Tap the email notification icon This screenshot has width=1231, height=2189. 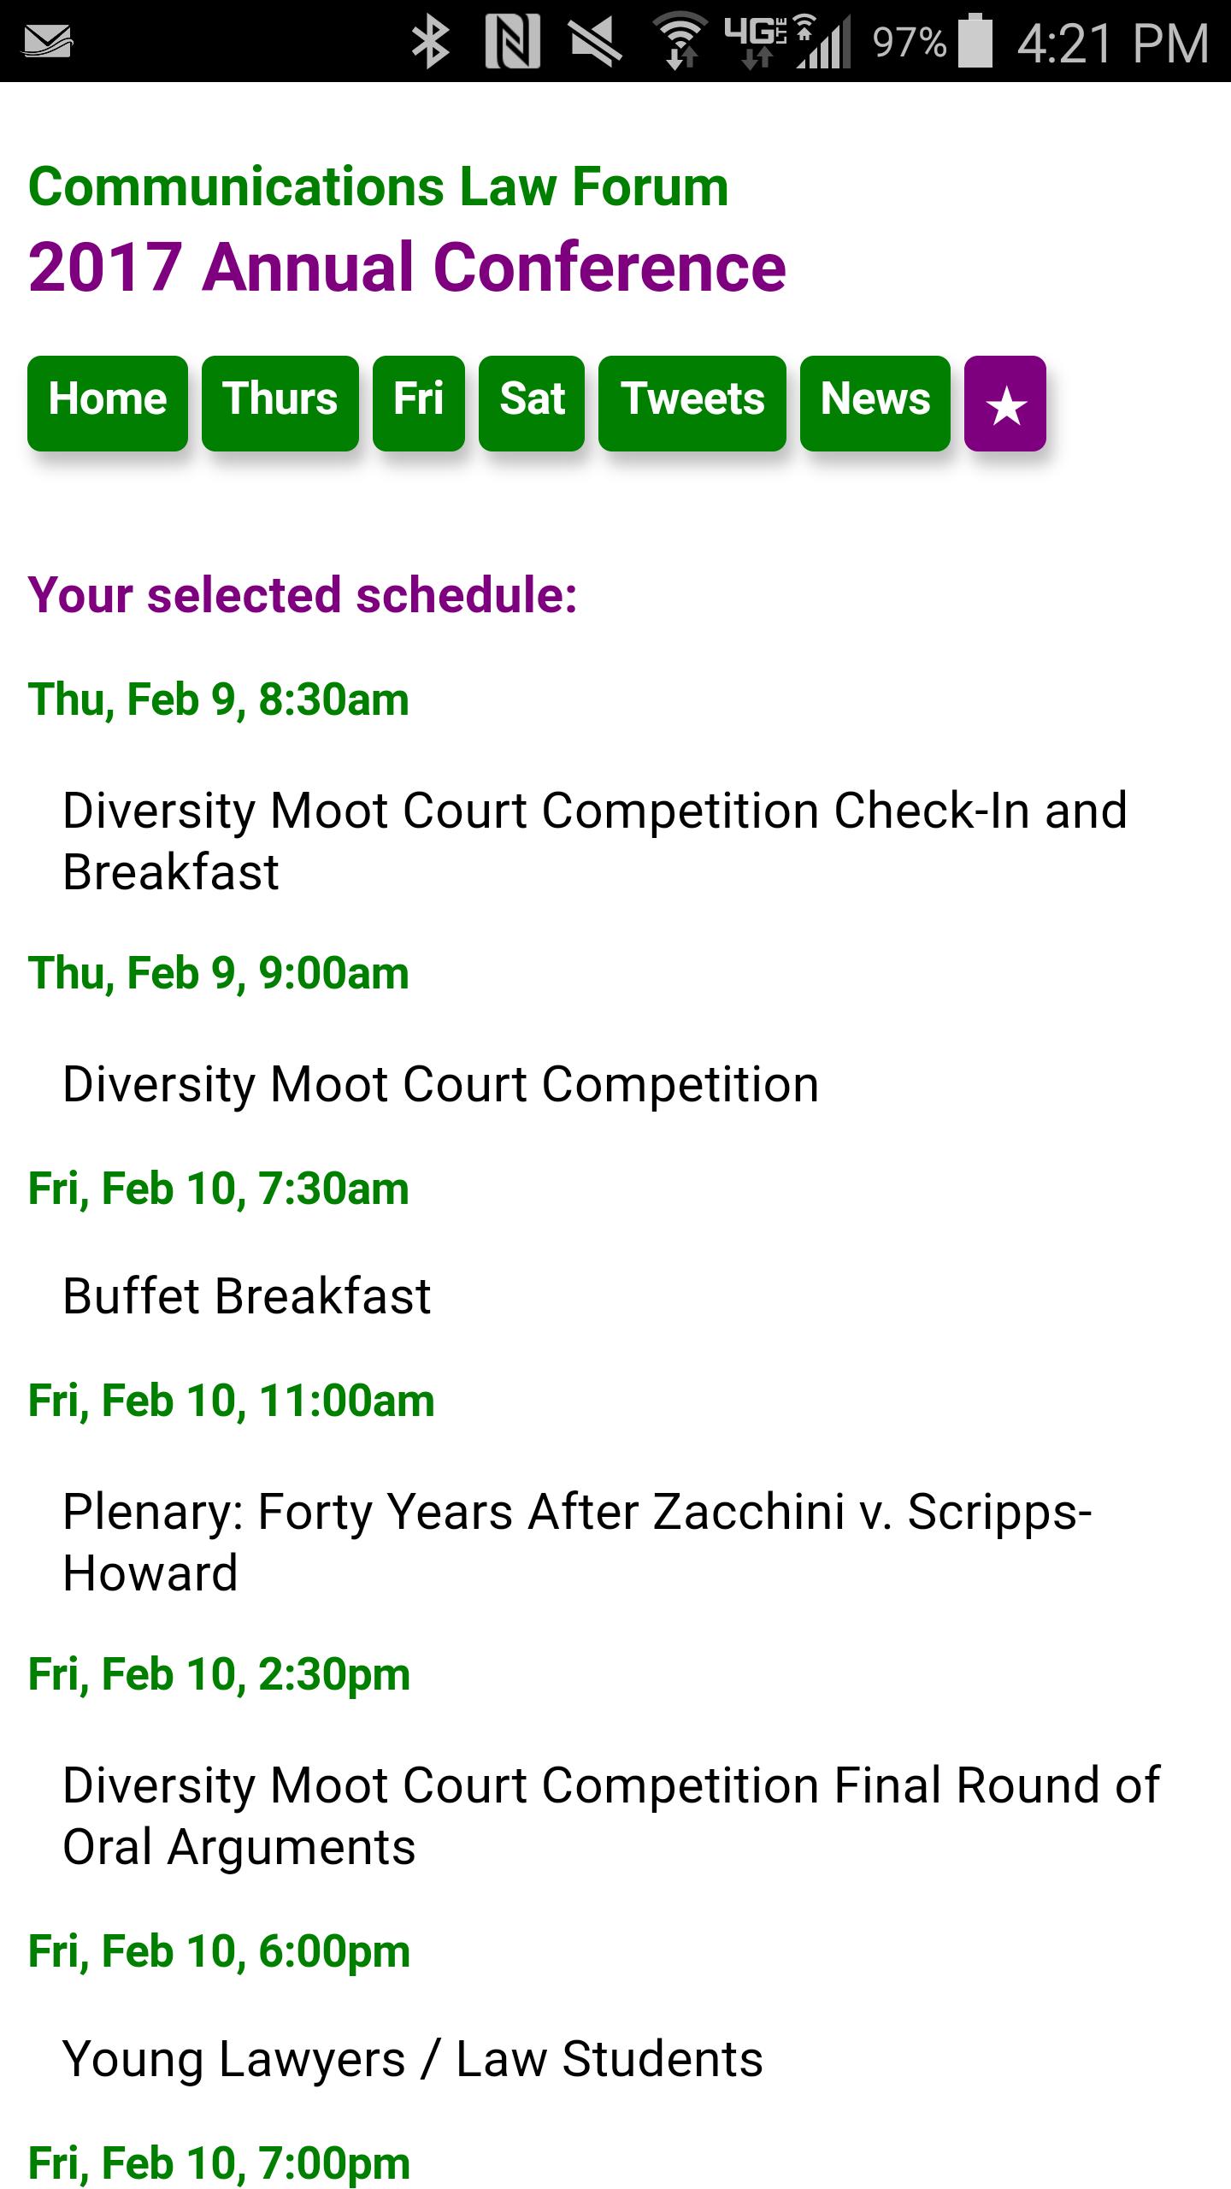[48, 41]
